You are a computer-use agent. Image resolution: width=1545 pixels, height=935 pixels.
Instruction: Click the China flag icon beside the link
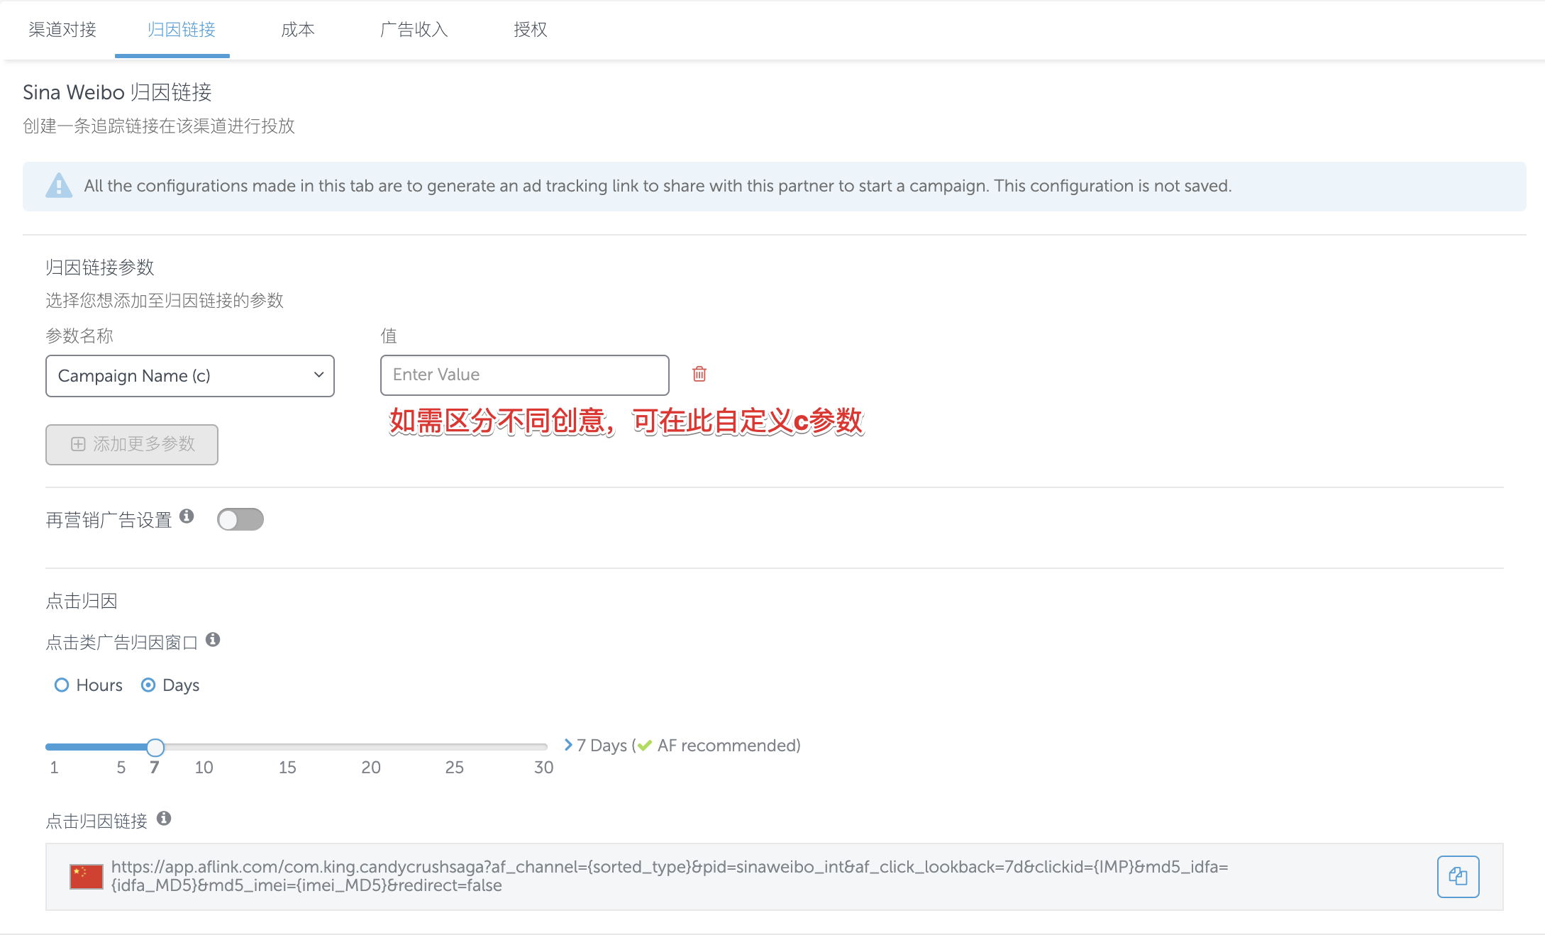point(87,876)
